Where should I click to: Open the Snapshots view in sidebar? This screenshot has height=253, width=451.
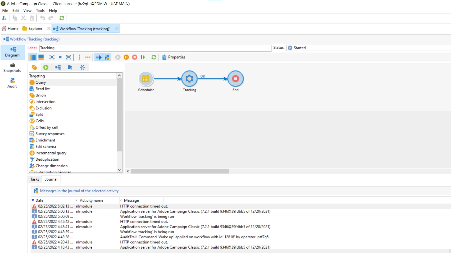(12, 68)
